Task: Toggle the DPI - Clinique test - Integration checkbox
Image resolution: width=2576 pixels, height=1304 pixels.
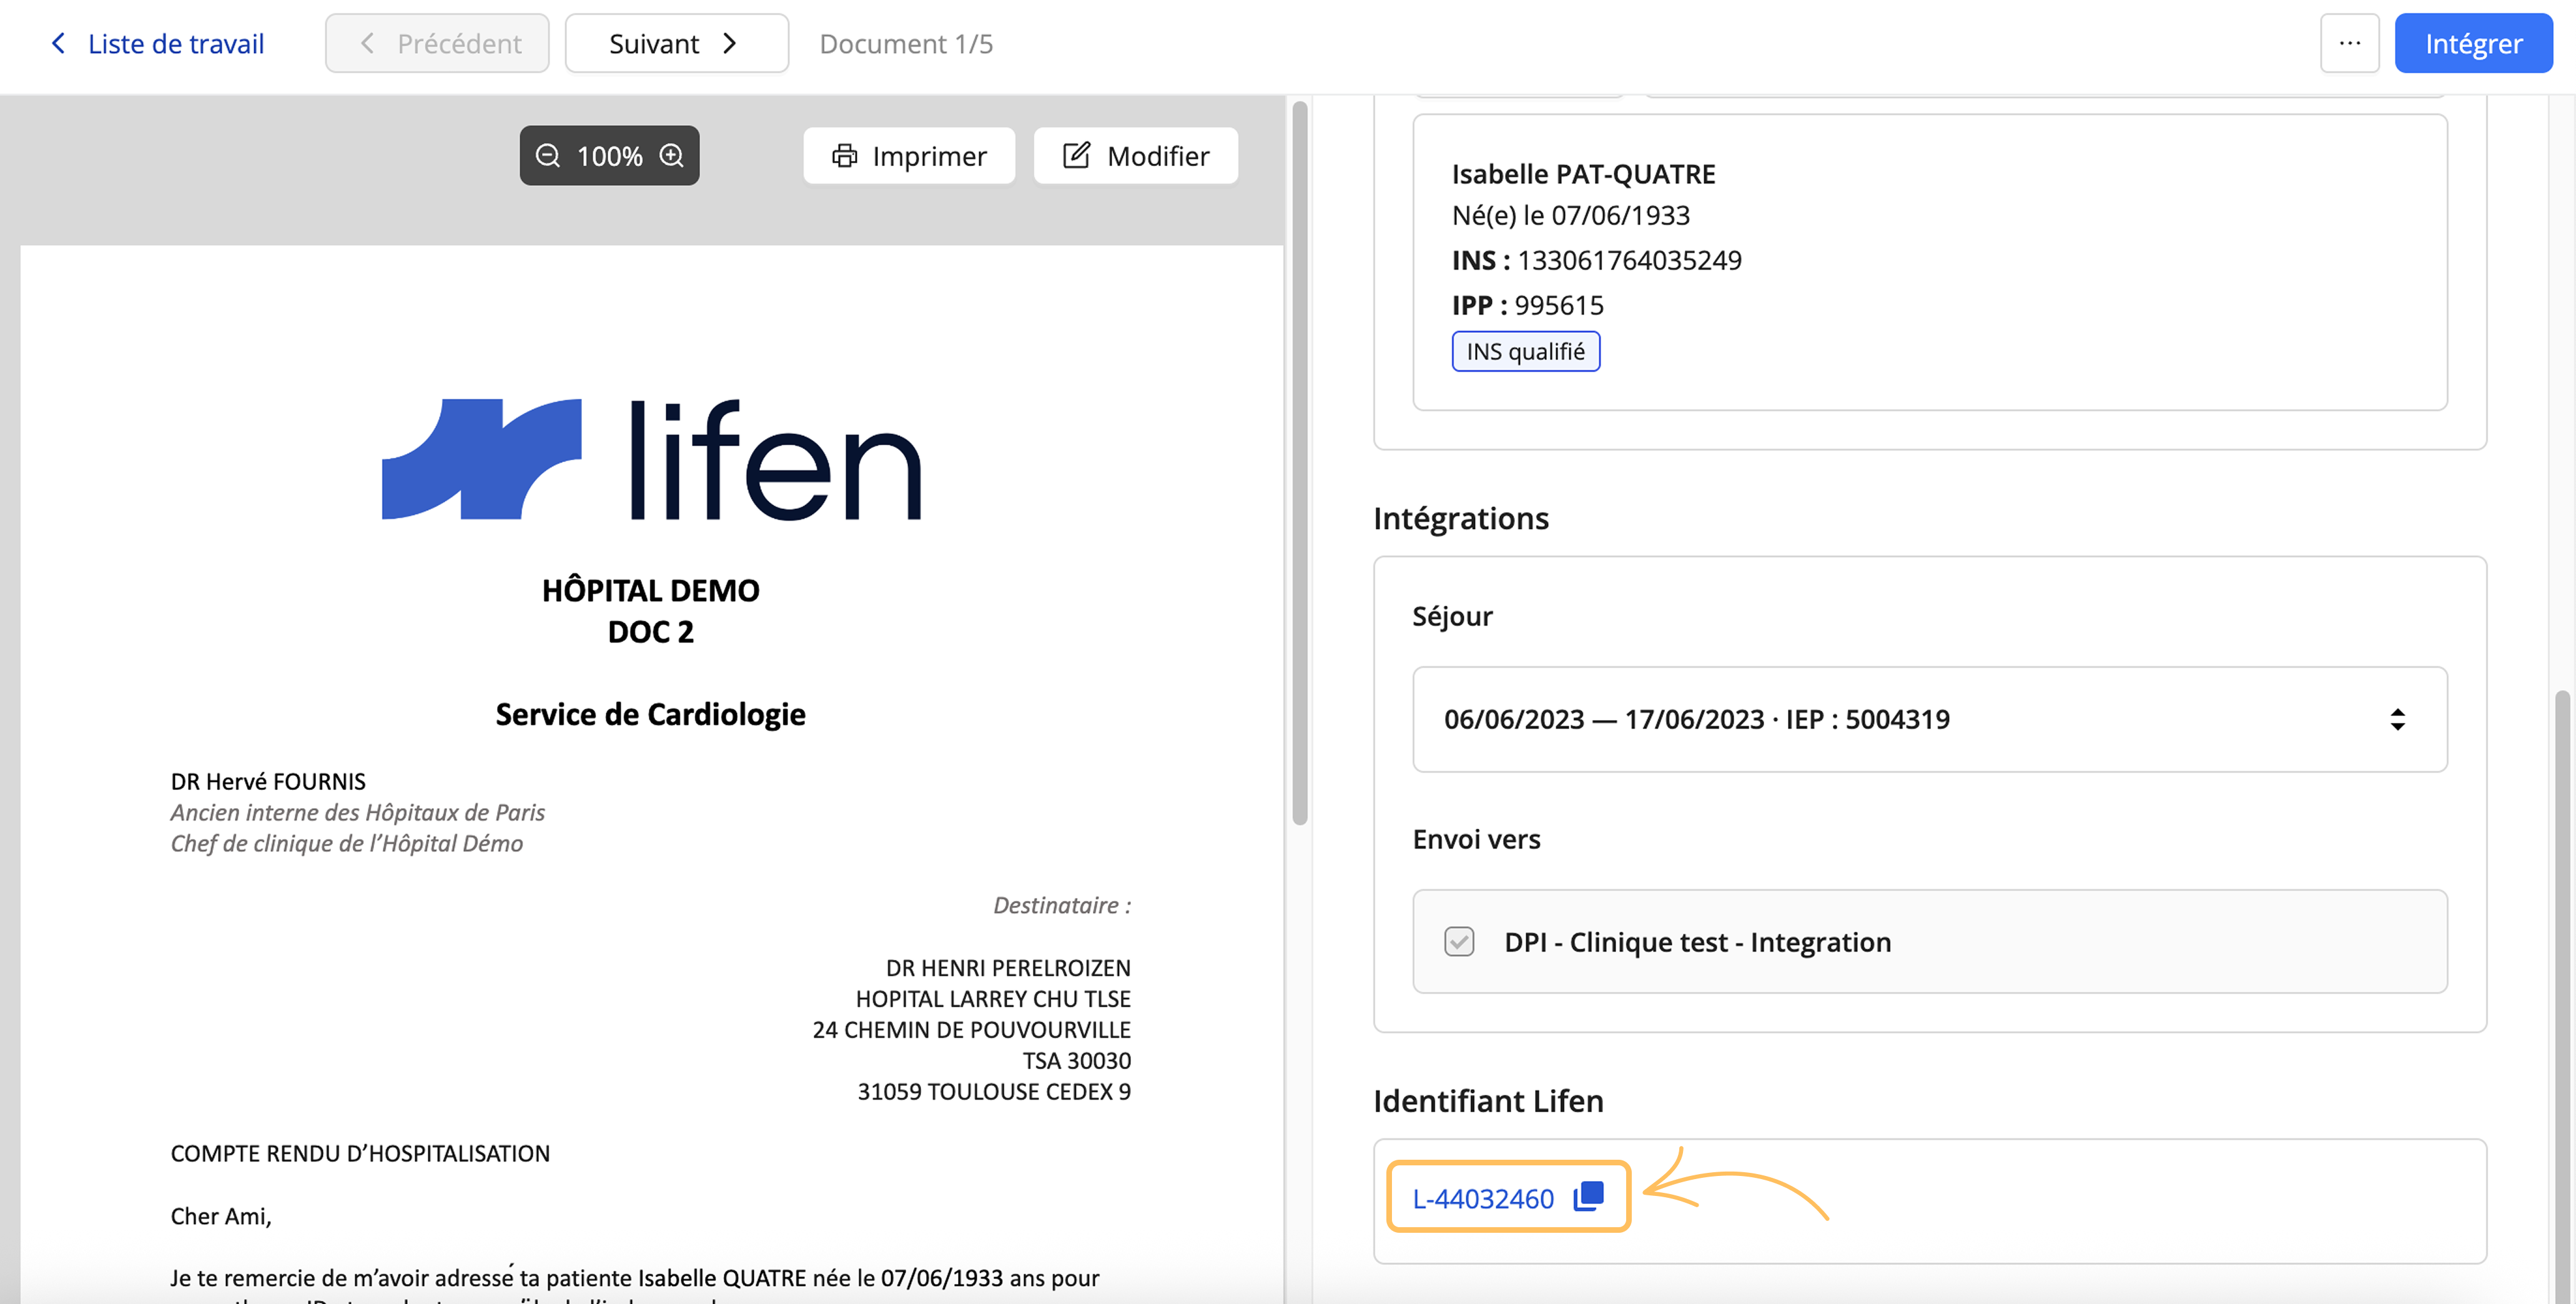Action: pyautogui.click(x=1459, y=941)
